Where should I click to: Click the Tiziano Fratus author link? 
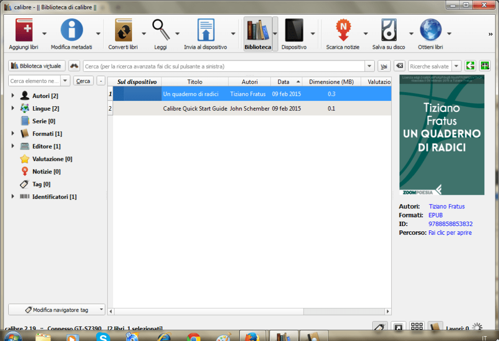(x=446, y=207)
